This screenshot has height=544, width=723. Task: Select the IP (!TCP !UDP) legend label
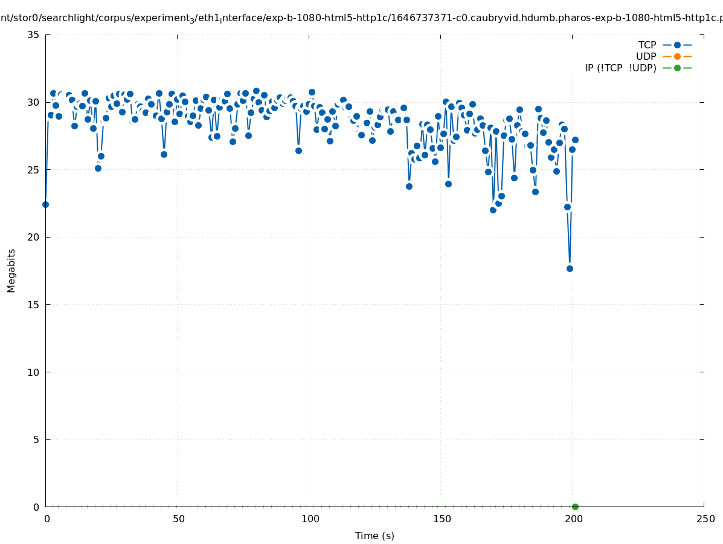click(x=620, y=68)
